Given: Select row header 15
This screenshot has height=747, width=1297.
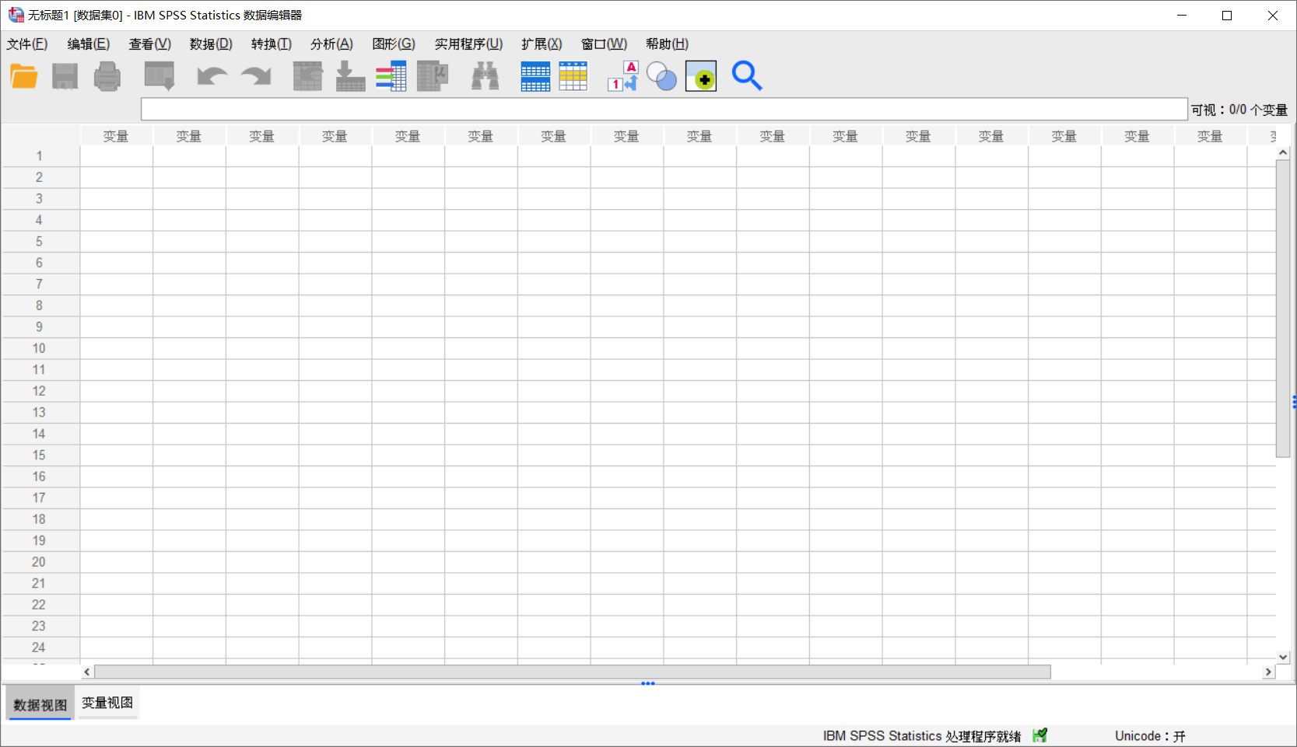Looking at the screenshot, I should point(40,455).
